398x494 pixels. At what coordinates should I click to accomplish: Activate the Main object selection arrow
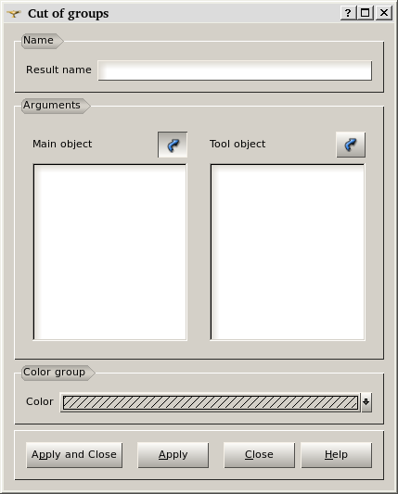(173, 145)
